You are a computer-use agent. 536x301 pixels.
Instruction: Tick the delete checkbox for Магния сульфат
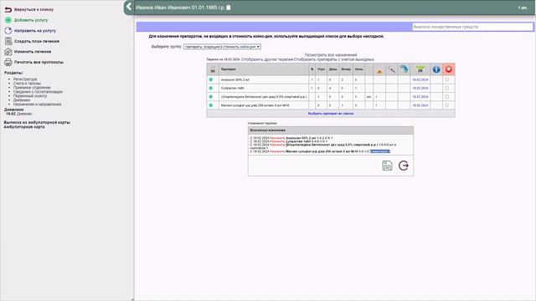(x=446, y=105)
